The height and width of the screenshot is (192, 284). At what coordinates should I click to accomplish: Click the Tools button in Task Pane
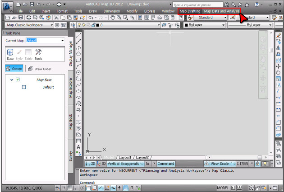[38, 54]
